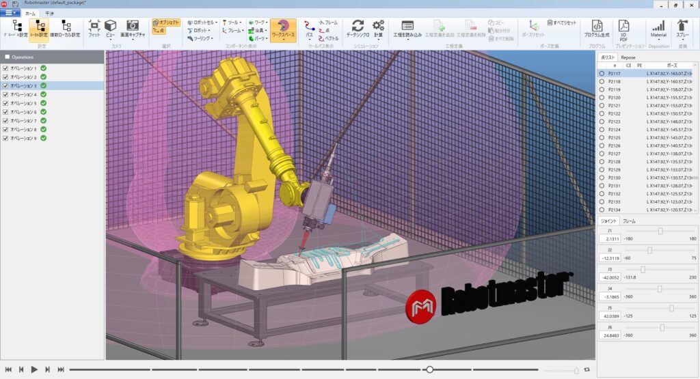Uncheck the Operation 1 checkbox

coord(5,68)
